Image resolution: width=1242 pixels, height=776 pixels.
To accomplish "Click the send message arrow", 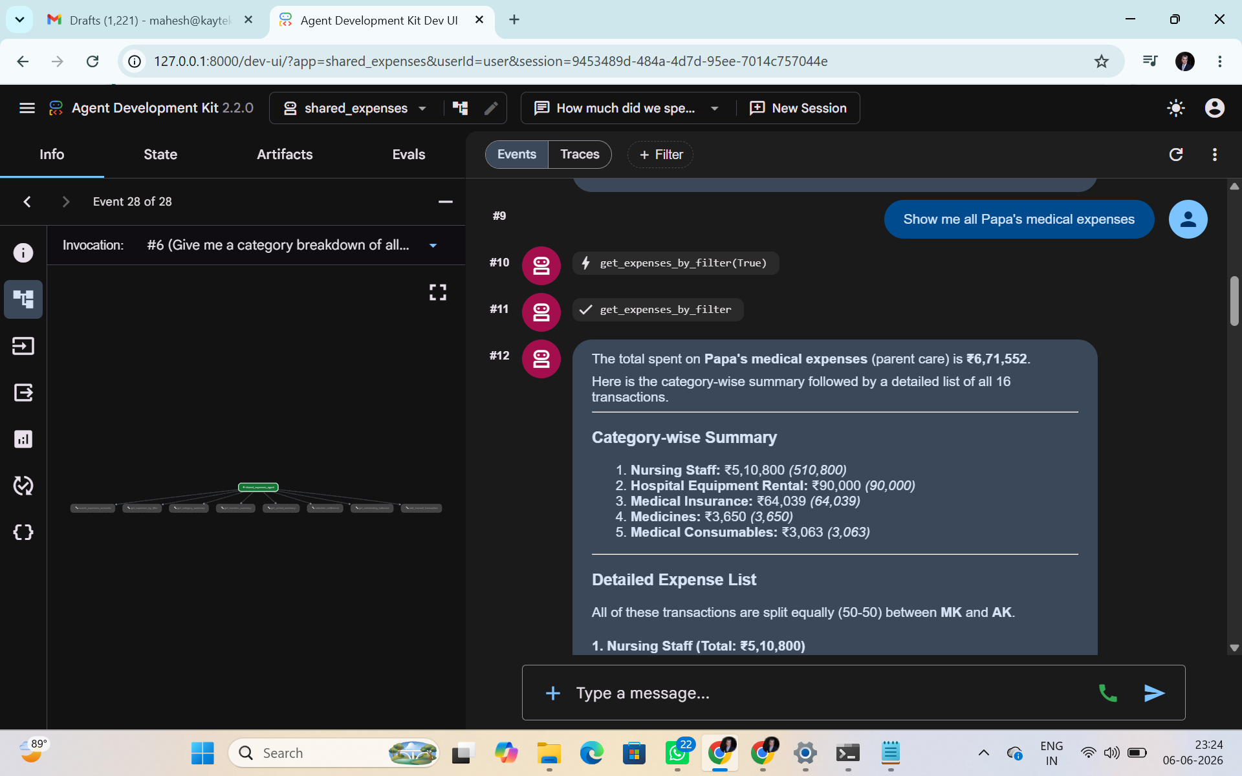I will coord(1154,693).
